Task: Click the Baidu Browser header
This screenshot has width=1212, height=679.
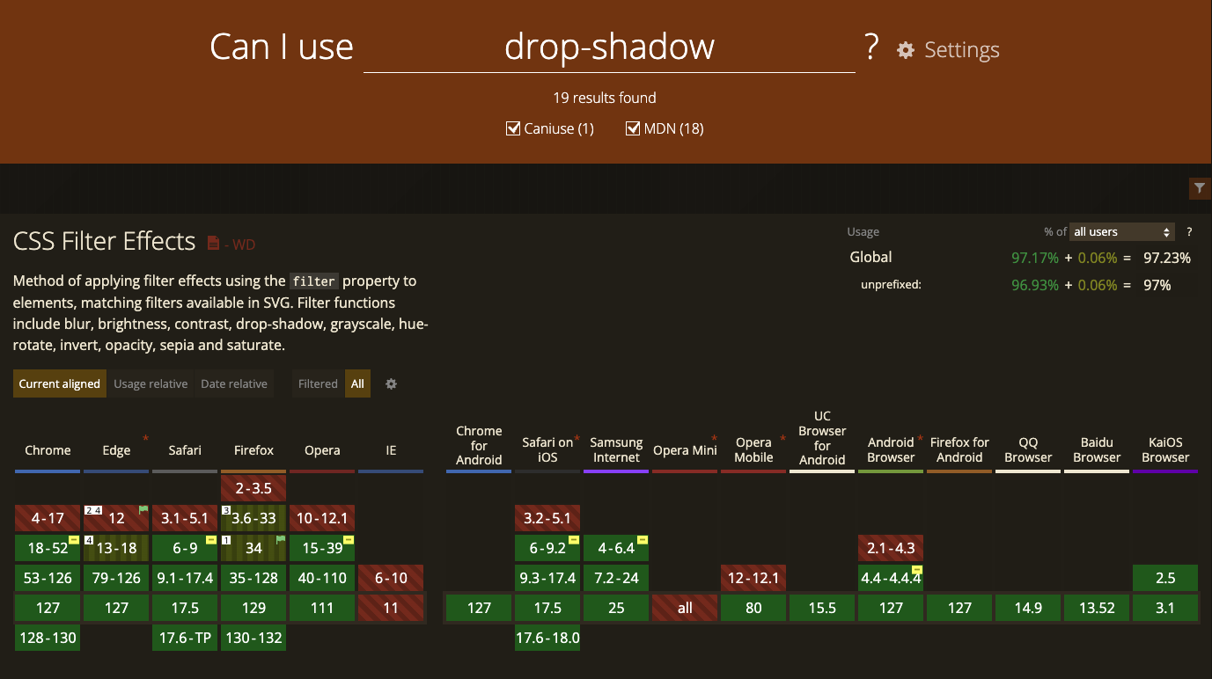Action: click(x=1097, y=449)
